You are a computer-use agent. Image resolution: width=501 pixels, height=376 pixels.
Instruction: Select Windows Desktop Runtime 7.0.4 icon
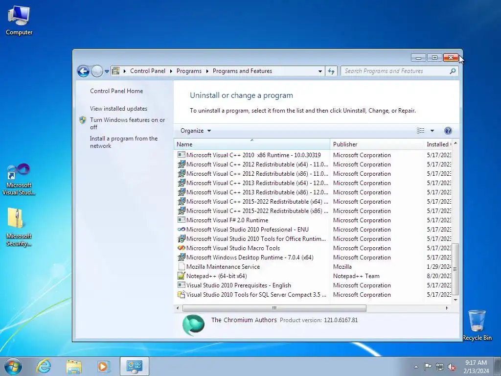[x=181, y=257]
